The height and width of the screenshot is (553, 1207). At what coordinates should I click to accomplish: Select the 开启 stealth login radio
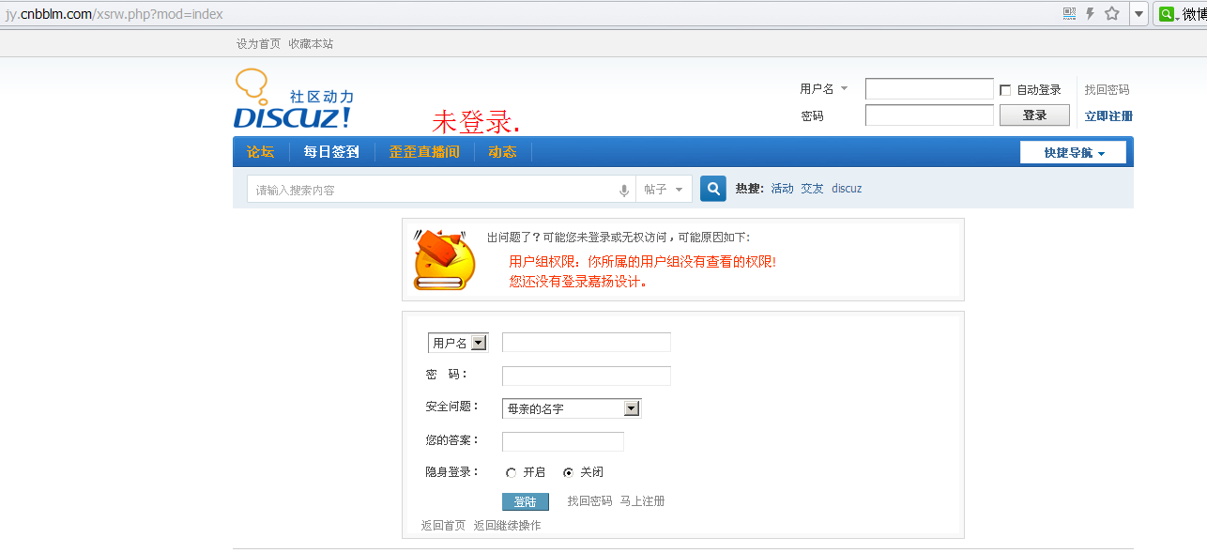pyautogui.click(x=511, y=473)
